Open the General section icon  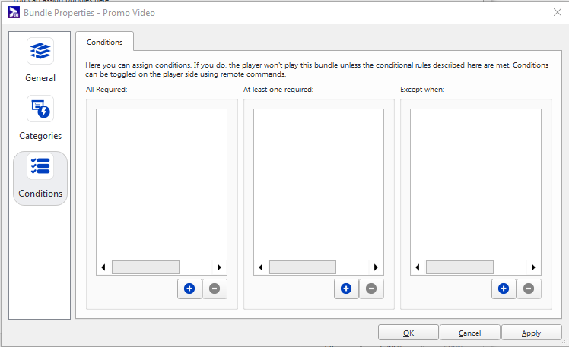point(40,51)
